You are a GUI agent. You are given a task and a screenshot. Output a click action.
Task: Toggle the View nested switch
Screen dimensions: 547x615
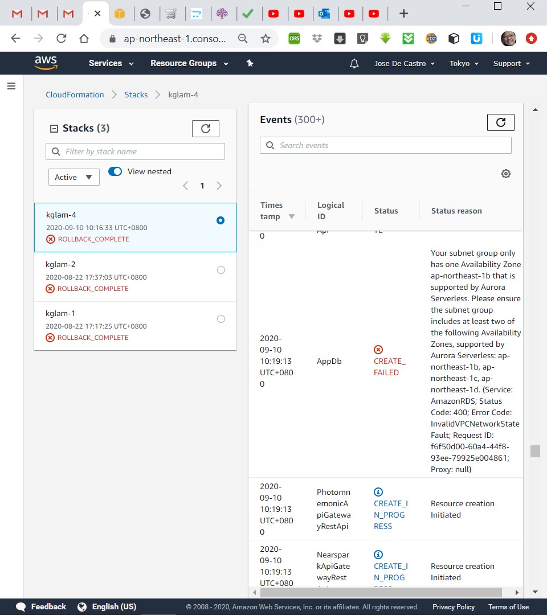pyautogui.click(x=115, y=171)
